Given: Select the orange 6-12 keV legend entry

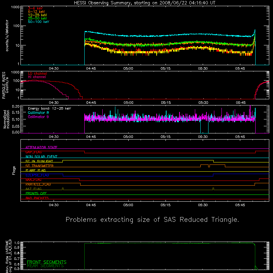Looking at the screenshot, I should (37, 12).
